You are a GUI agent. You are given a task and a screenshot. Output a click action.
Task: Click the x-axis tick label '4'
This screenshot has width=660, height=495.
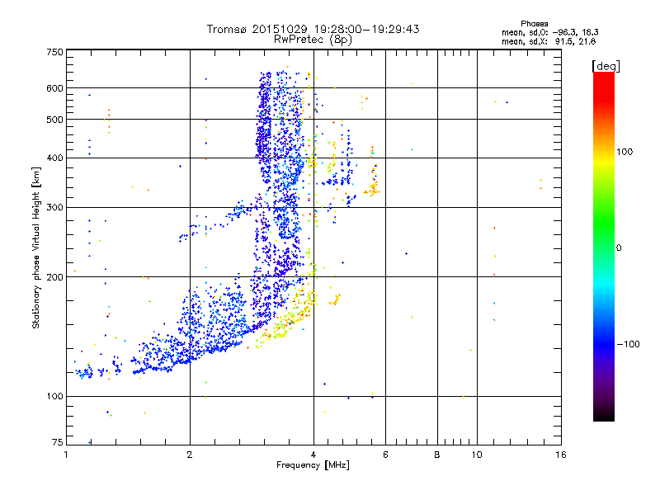[313, 455]
